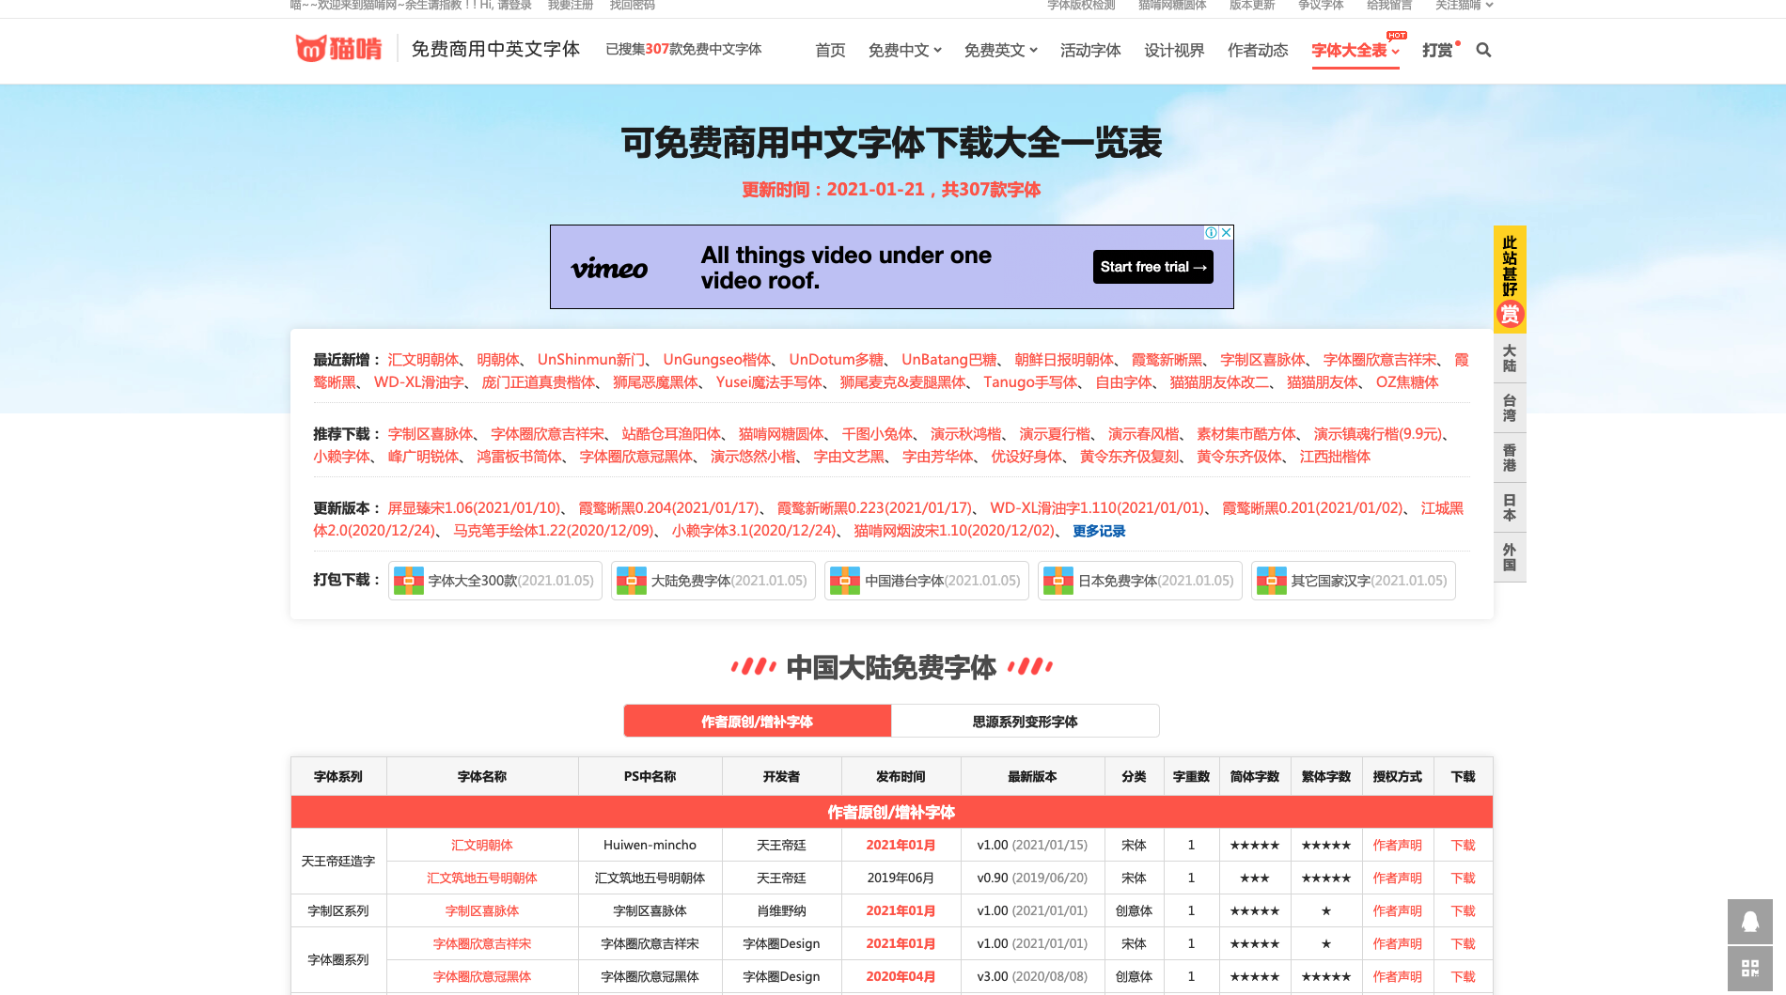Click the red 赏 reward icon in sidebar
Viewport: 1786px width, 995px height.
[1510, 314]
